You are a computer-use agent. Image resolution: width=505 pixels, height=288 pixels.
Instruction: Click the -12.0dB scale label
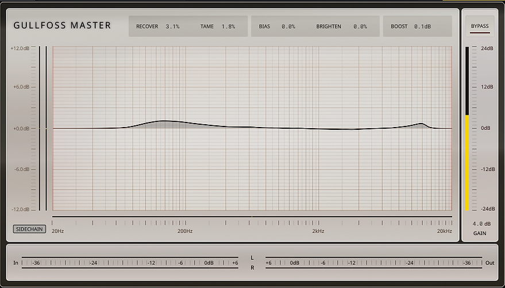[20, 209]
